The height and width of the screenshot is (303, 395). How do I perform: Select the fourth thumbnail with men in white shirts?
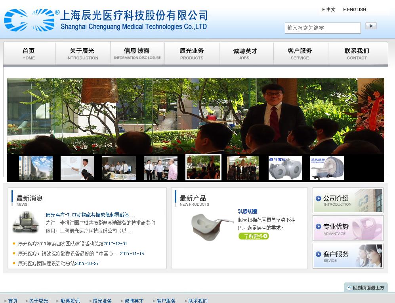pyautogui.click(x=160, y=168)
